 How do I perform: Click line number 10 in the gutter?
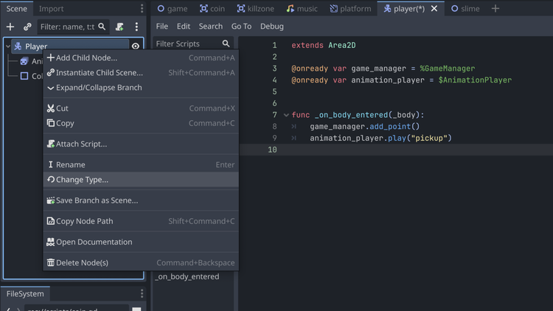(272, 150)
